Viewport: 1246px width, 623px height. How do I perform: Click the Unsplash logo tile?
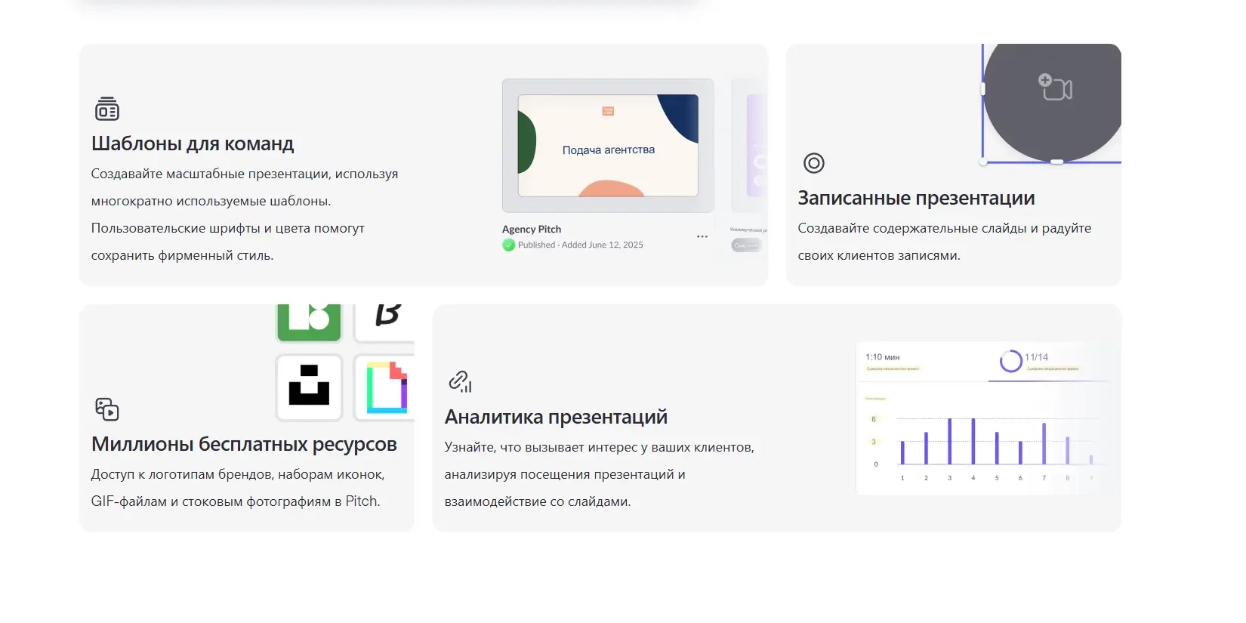click(310, 387)
